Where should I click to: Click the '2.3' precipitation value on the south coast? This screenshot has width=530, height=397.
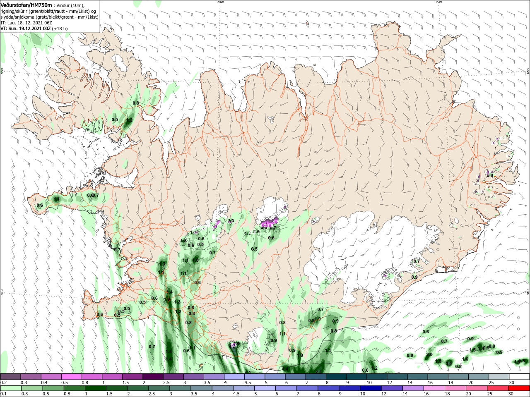318,372
